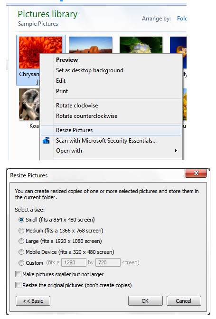Enable Make pictures smaller but not larger
The image size is (216, 319).
coord(19,274)
